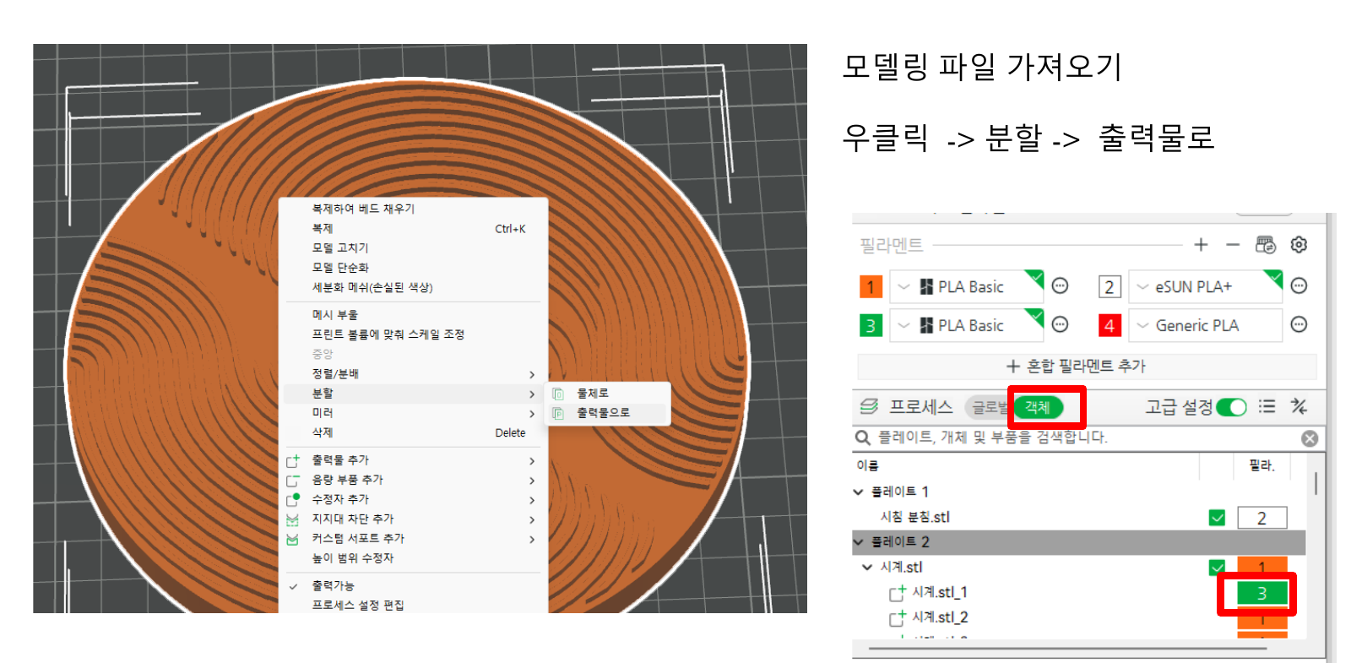Click the 출력물으로 submenu icon
The image size is (1351, 663).
[558, 413]
